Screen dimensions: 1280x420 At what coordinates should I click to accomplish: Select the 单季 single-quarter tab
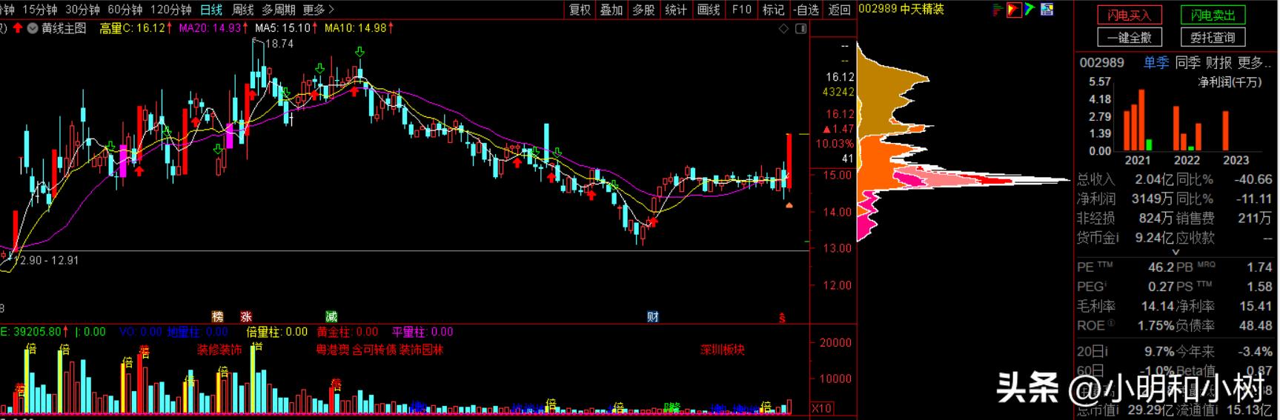[x=1156, y=63]
